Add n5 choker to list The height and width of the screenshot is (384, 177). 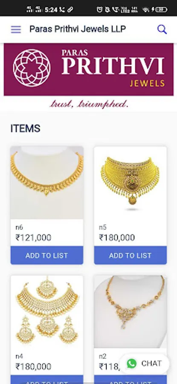pos(130,256)
